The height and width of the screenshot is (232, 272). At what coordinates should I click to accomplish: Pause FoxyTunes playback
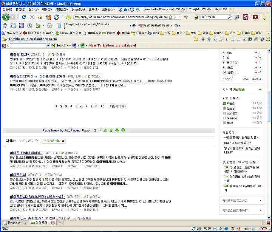point(156,26)
